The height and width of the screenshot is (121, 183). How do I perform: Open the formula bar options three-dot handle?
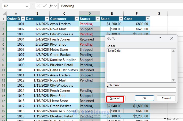point(33,6)
